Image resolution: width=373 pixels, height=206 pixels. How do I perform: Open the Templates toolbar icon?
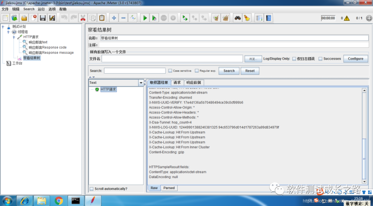point(15,18)
